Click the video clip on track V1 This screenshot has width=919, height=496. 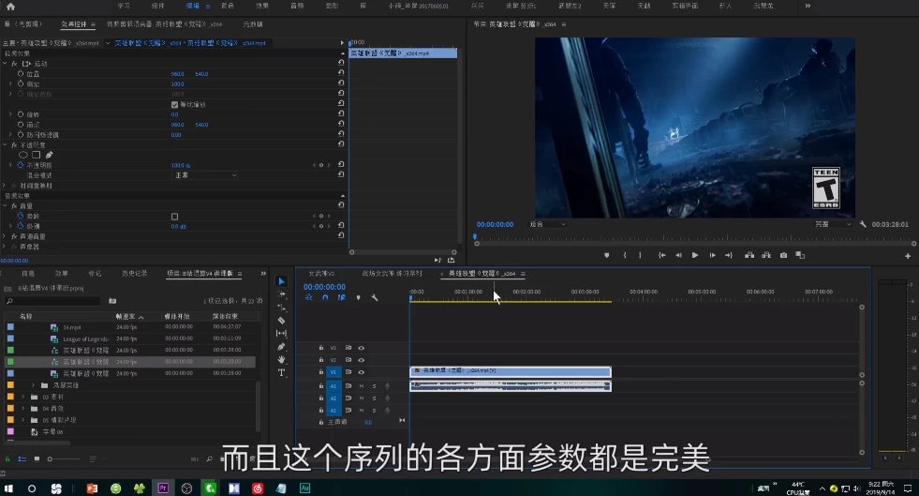click(510, 372)
